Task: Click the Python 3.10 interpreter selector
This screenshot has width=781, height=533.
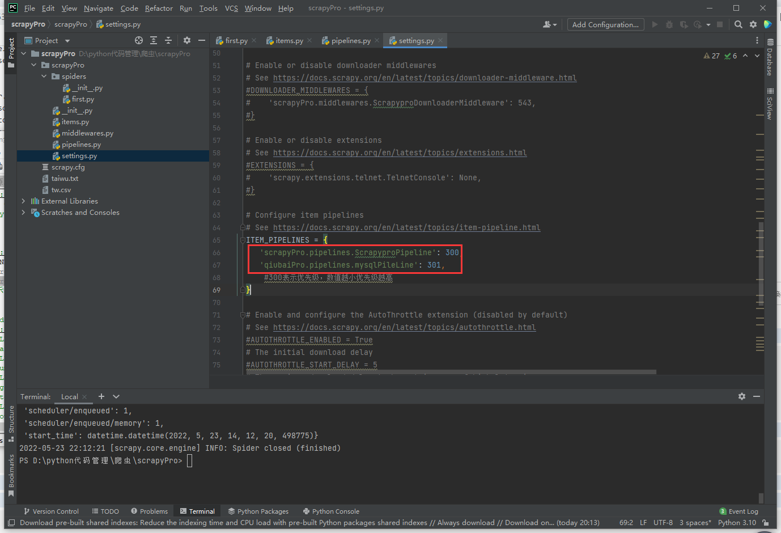Action: 737,523
